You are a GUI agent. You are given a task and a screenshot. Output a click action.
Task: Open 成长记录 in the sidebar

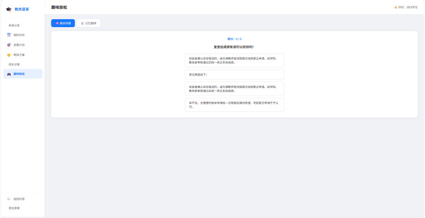click(x=14, y=64)
